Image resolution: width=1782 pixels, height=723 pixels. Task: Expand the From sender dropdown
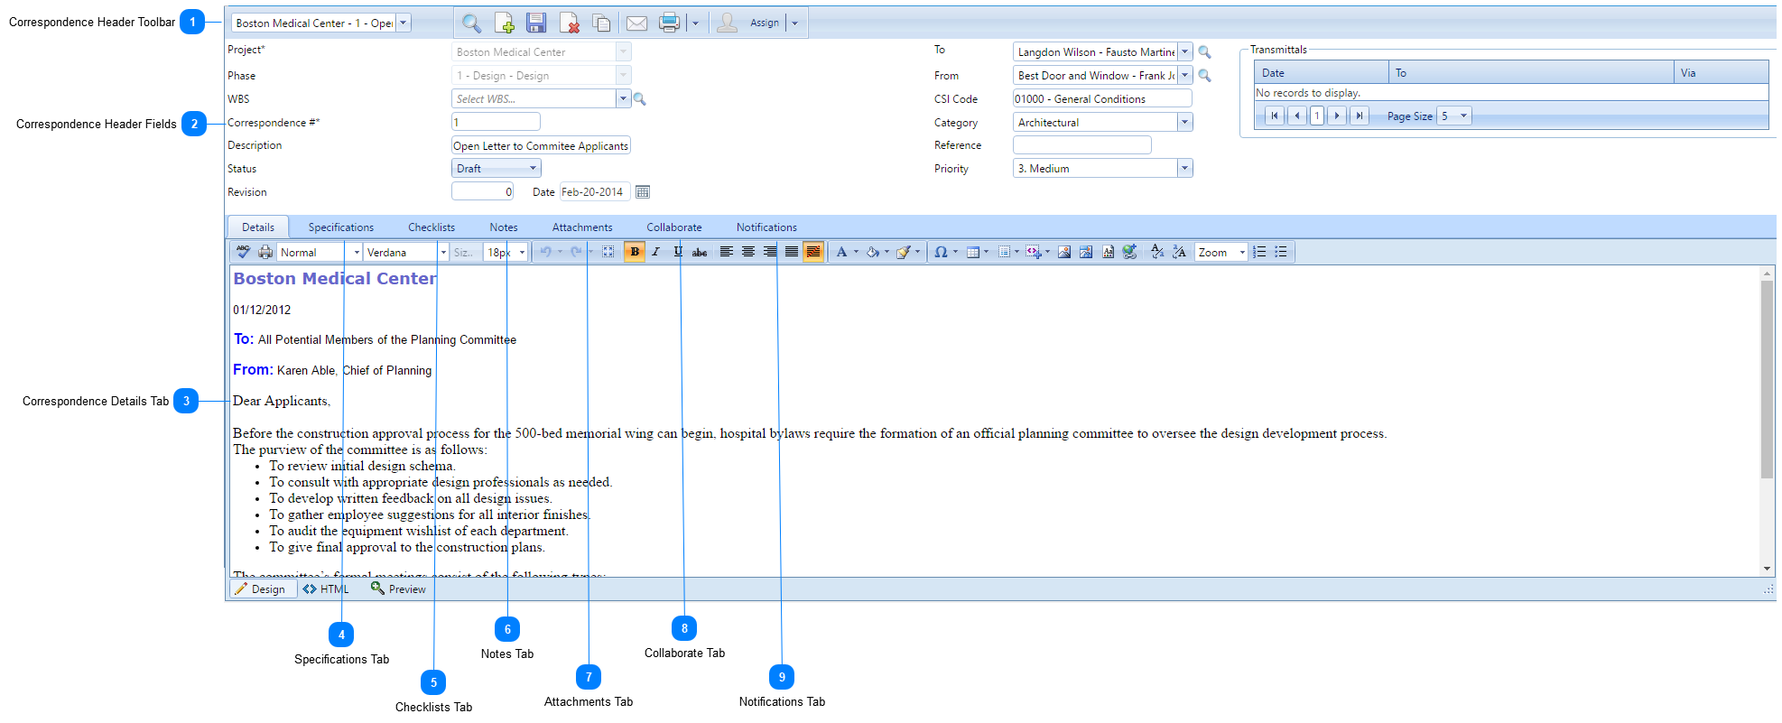1185,75
